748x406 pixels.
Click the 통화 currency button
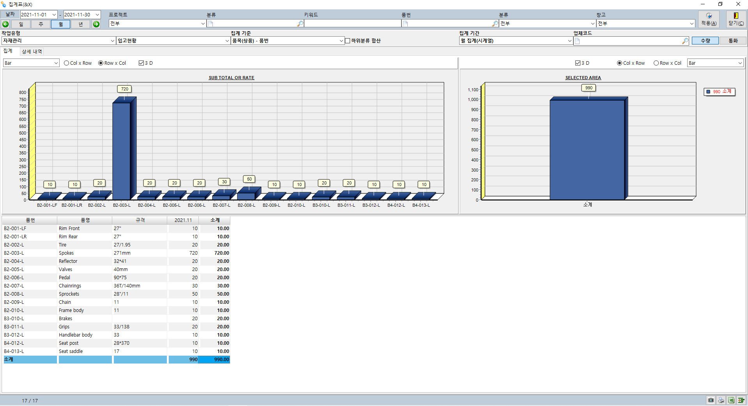[733, 41]
